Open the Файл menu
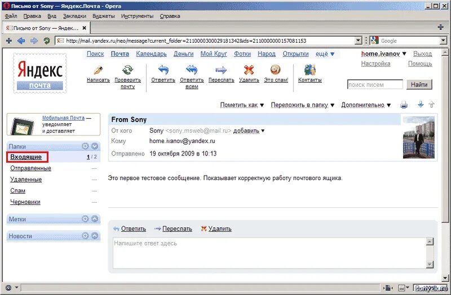Image resolution: width=451 pixels, height=295 pixels. click(x=11, y=16)
